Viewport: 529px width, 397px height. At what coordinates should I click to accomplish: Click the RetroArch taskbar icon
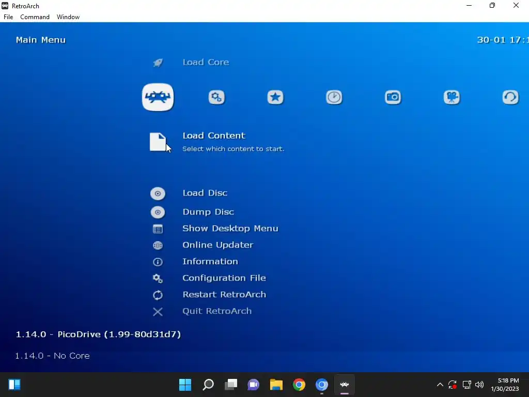pos(345,385)
